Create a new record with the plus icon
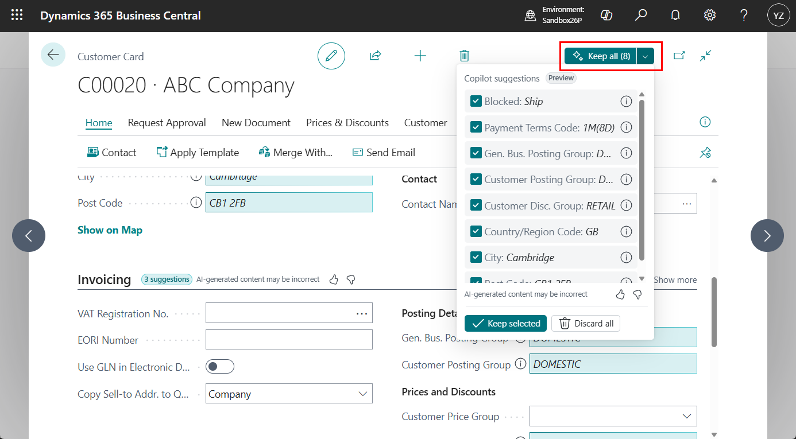This screenshot has width=796, height=439. [420, 56]
